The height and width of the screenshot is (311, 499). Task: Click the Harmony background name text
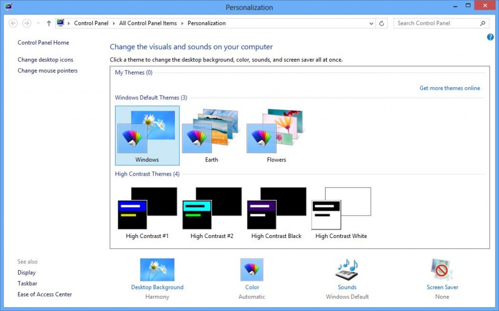[x=157, y=297]
